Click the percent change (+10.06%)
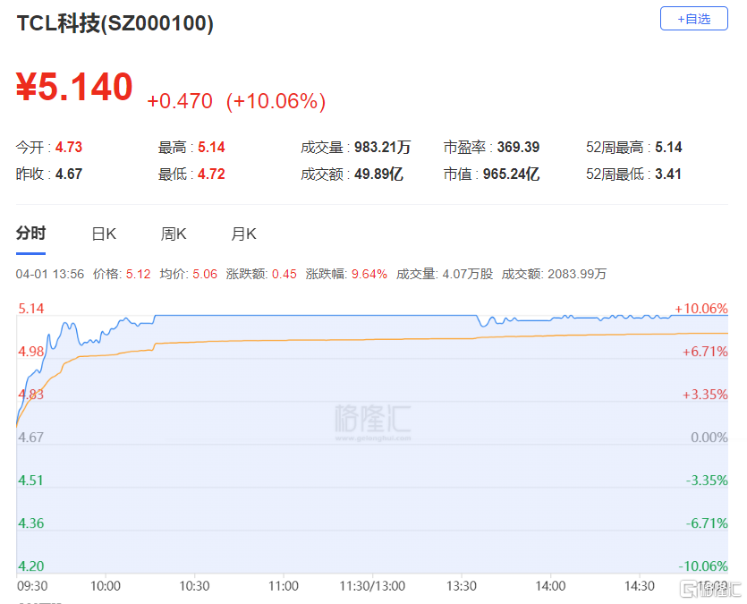The height and width of the screenshot is (604, 747). pyautogui.click(x=276, y=101)
